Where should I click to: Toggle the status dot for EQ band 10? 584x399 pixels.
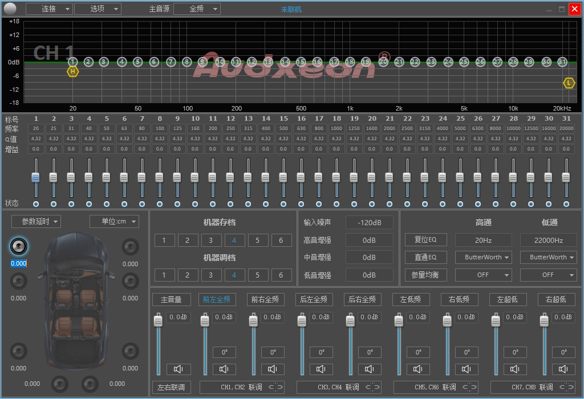tap(195, 204)
